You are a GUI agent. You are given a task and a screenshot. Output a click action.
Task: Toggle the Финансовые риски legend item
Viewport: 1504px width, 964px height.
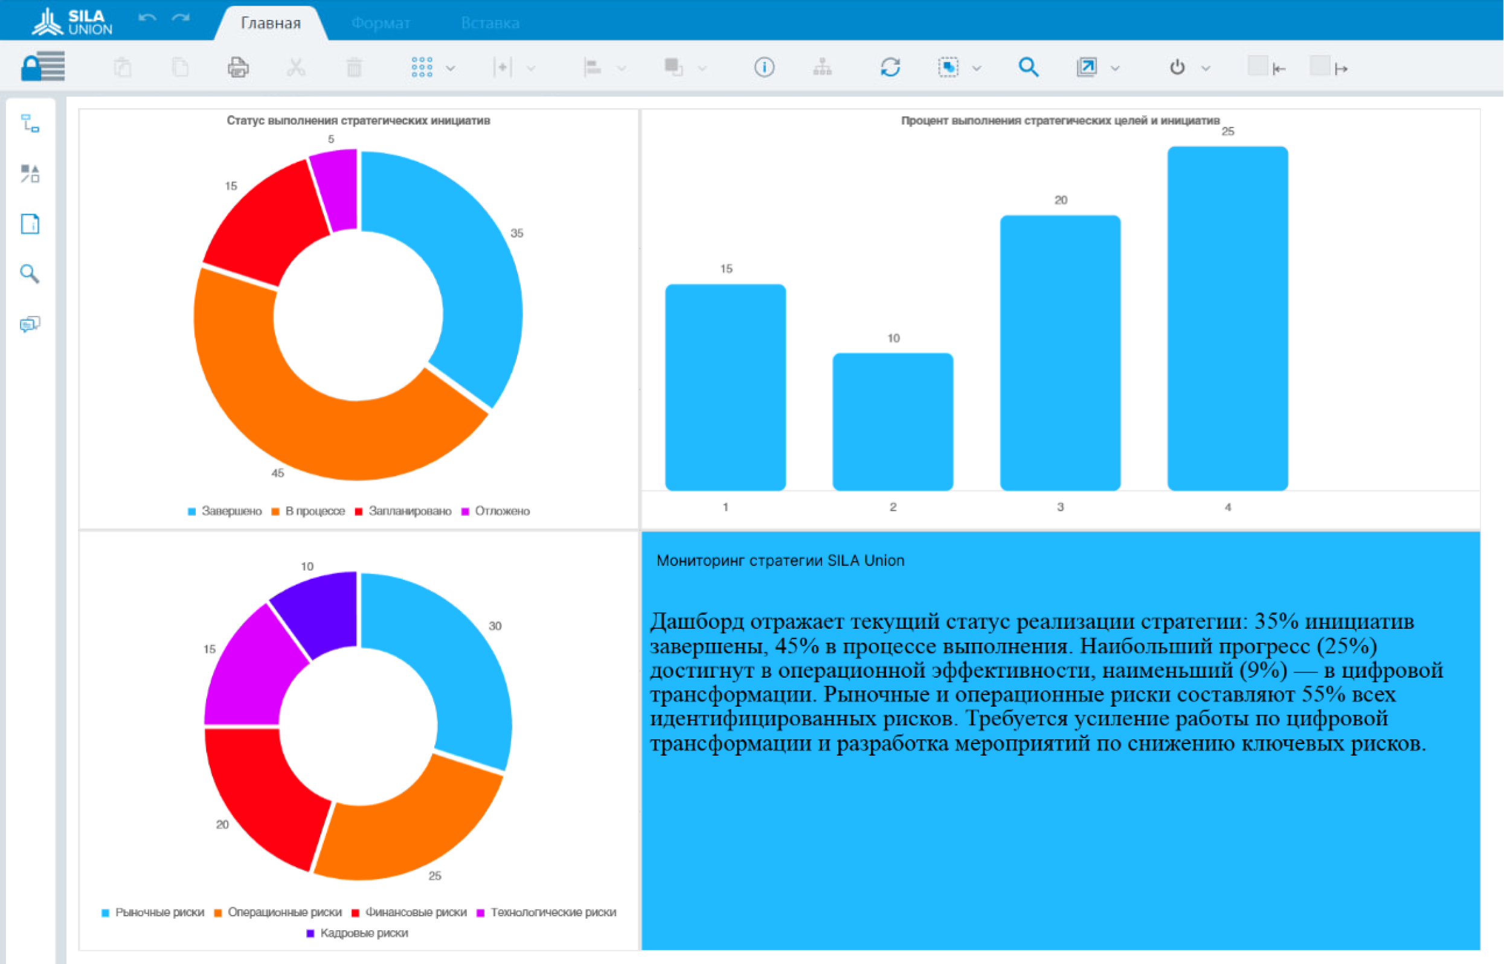coord(416,913)
